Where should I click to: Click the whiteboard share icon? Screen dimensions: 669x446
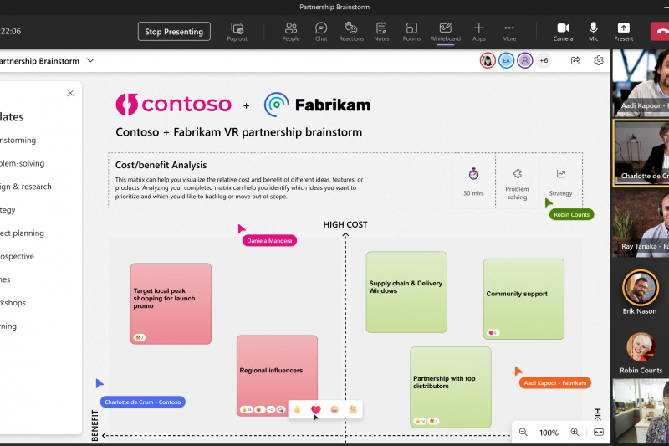point(575,60)
